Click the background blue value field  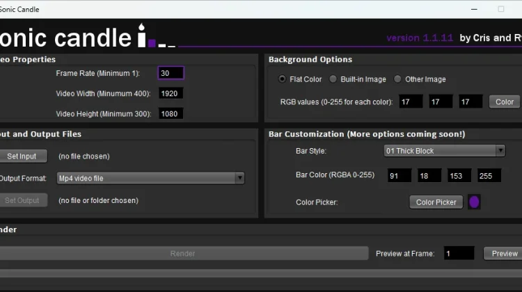click(470, 102)
